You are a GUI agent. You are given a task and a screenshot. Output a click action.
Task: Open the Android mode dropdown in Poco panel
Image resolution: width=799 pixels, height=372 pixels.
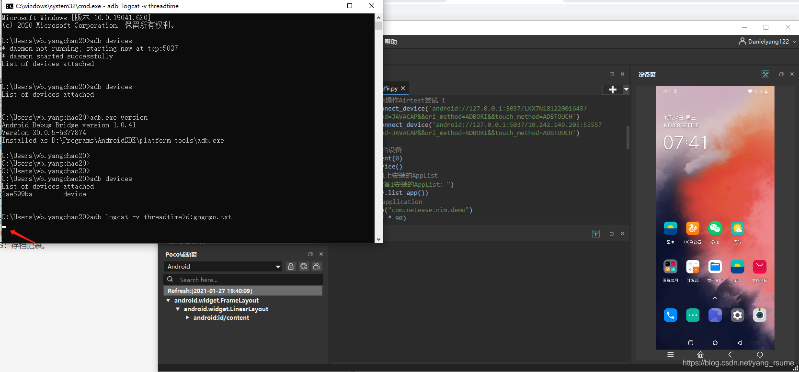pyautogui.click(x=223, y=267)
